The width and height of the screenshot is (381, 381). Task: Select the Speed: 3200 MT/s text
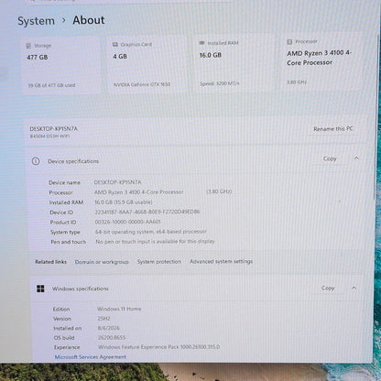point(220,83)
